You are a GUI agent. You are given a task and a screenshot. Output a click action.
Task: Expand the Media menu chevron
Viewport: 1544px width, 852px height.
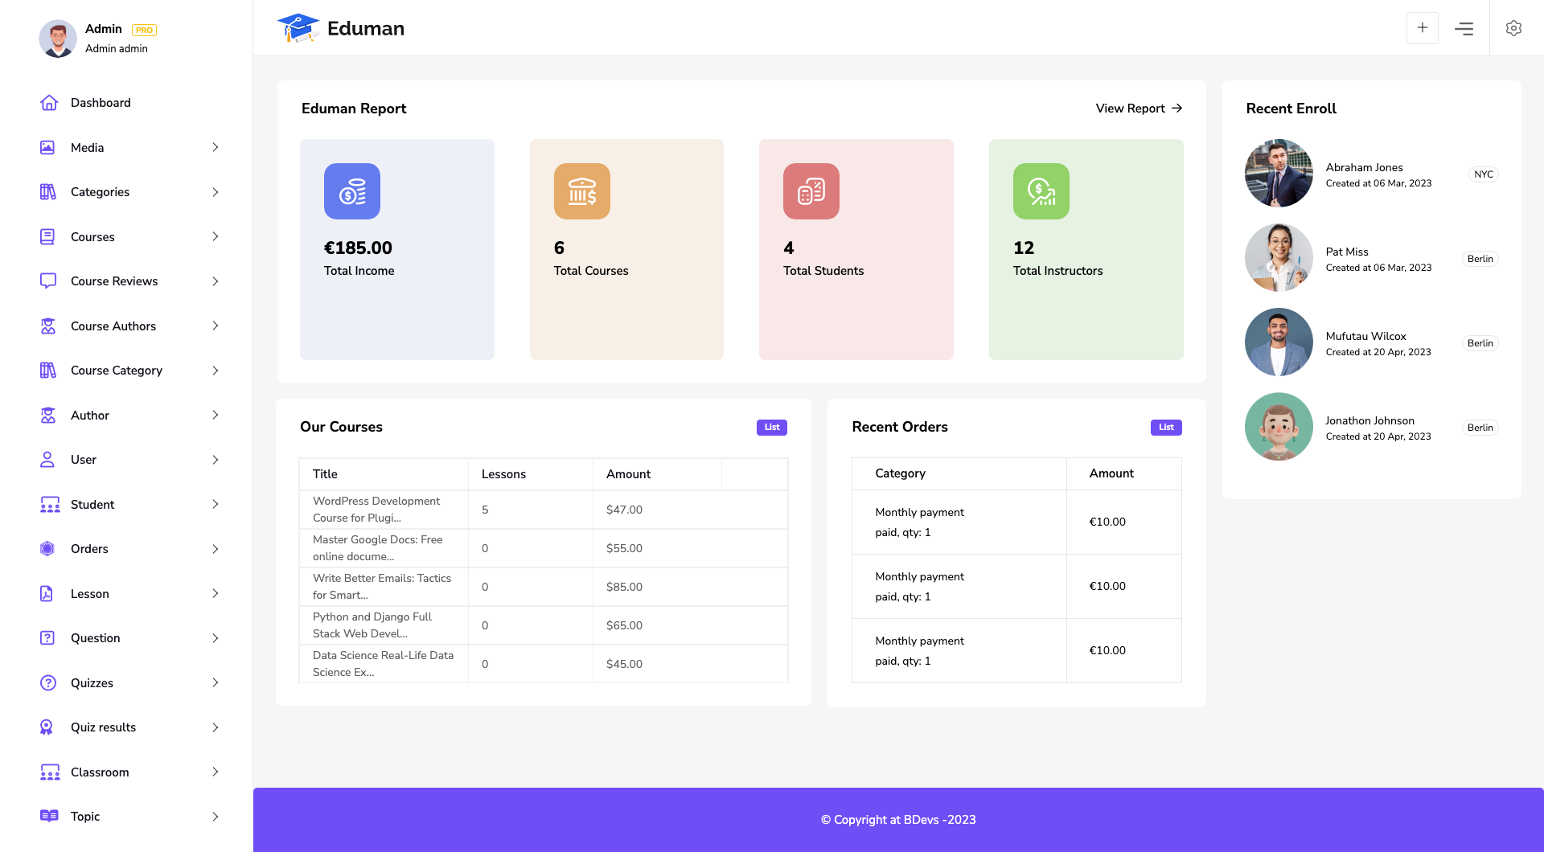point(215,147)
